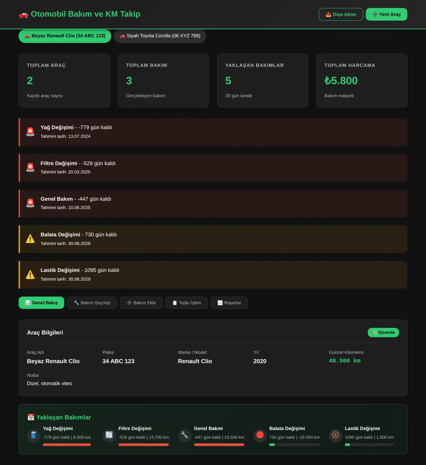This screenshot has height=465, width=426.
Task: Click the oil drum icon for Yağ Değişimi
Action: click(34, 435)
